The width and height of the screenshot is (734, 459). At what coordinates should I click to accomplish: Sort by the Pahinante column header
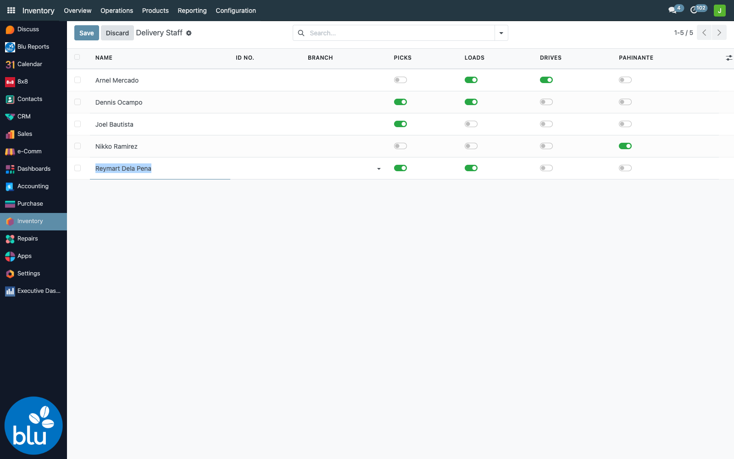(636, 58)
